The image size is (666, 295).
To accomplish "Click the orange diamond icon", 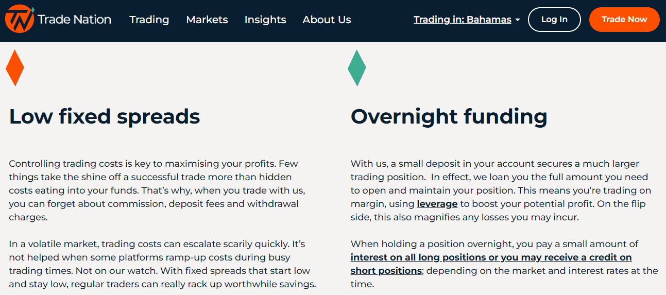I will [15, 67].
